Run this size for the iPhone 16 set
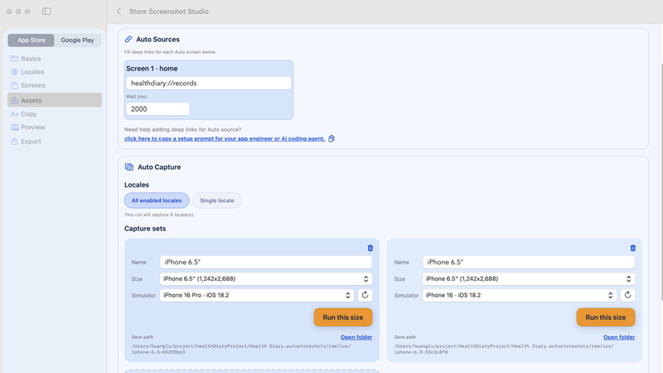This screenshot has height=373, width=663. [606, 317]
